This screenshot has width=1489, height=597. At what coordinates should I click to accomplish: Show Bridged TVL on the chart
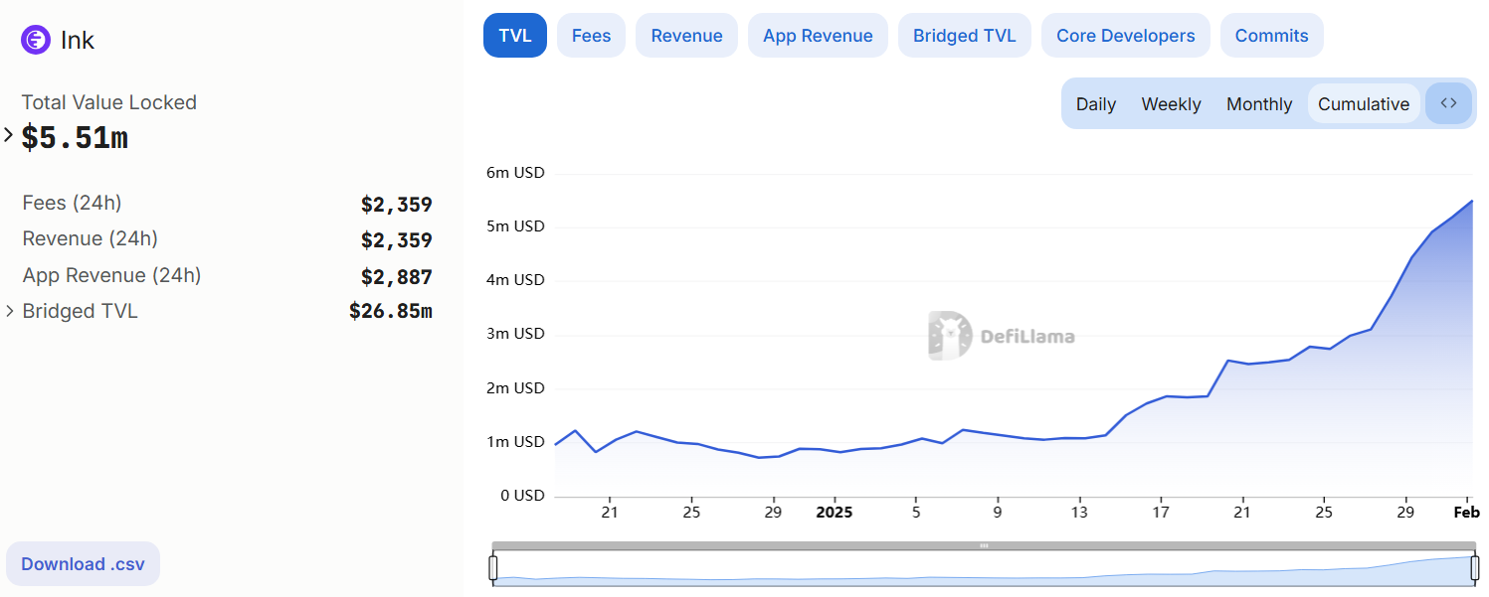[x=964, y=36]
